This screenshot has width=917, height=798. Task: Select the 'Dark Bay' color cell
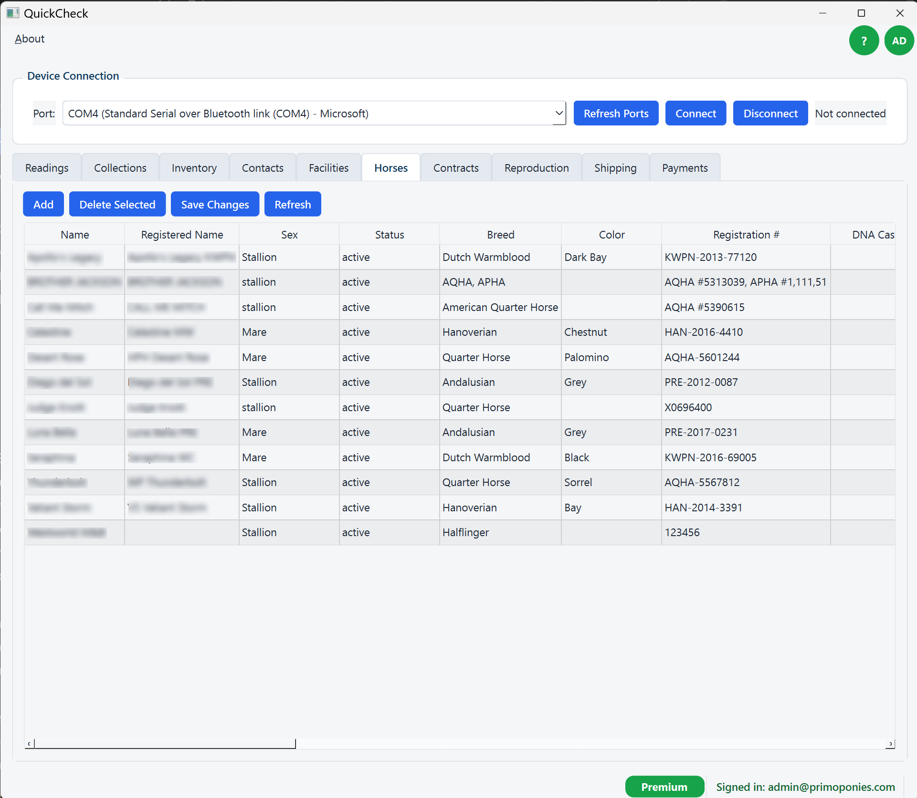tap(611, 257)
